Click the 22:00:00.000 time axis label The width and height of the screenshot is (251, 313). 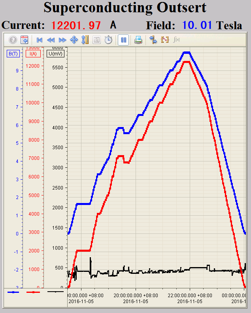pos(189,295)
